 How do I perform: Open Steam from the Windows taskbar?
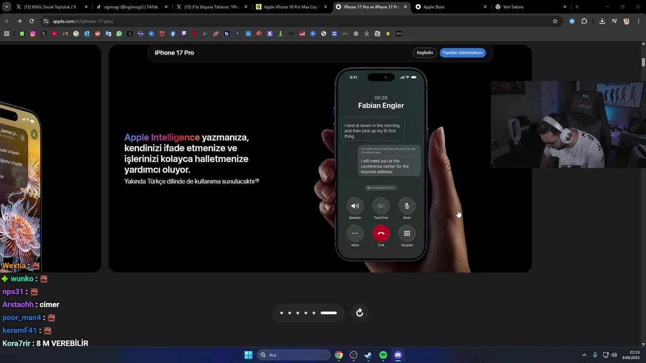pos(368,355)
